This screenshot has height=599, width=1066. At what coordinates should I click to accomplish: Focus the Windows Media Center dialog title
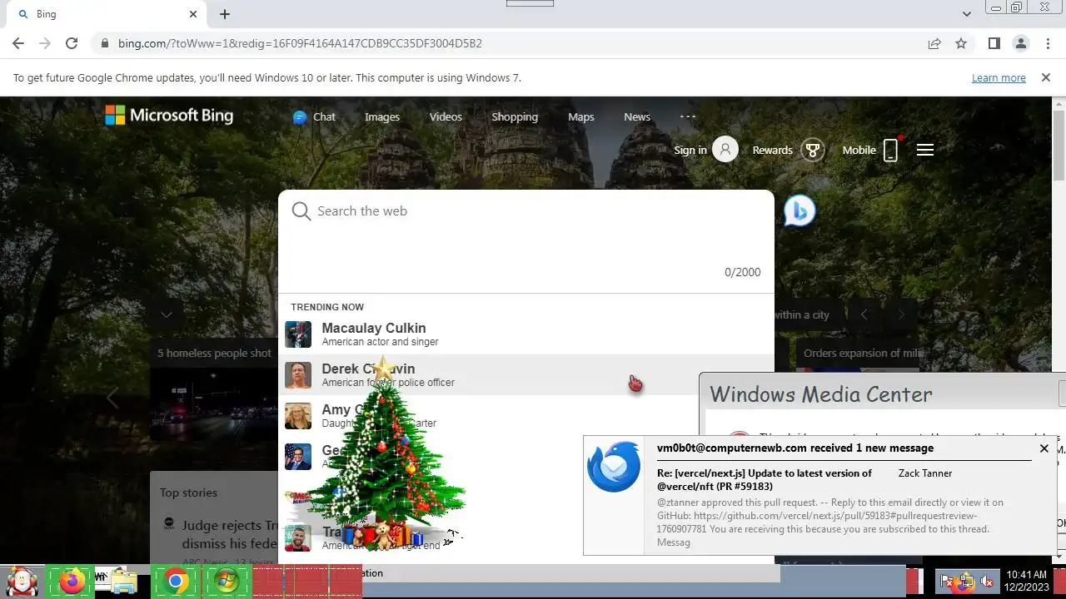pyautogui.click(x=820, y=394)
